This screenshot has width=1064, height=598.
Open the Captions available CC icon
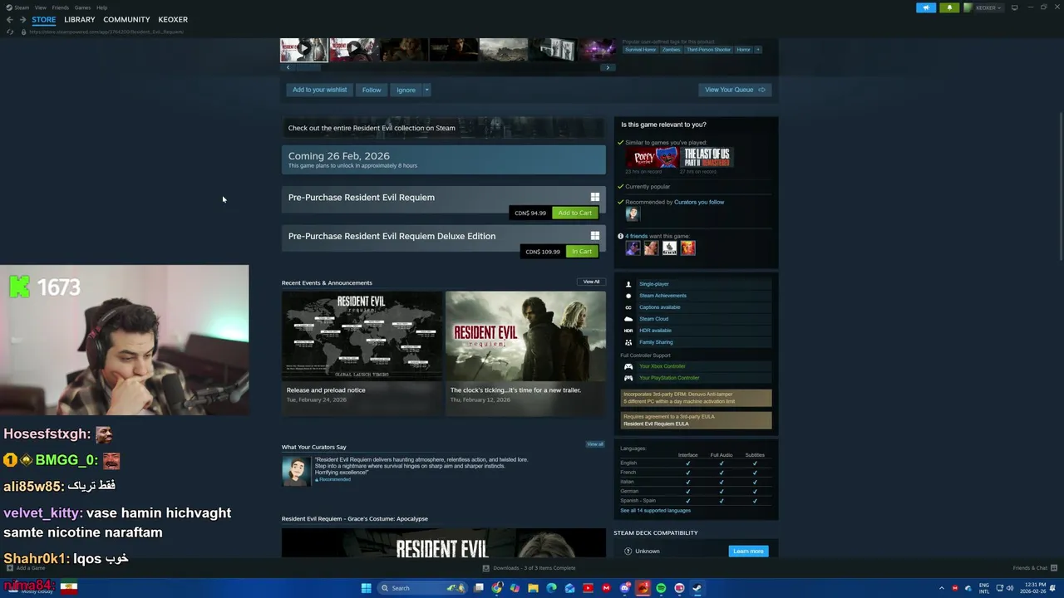pos(628,307)
